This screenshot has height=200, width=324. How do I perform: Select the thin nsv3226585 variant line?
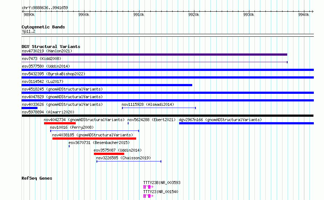point(129,161)
